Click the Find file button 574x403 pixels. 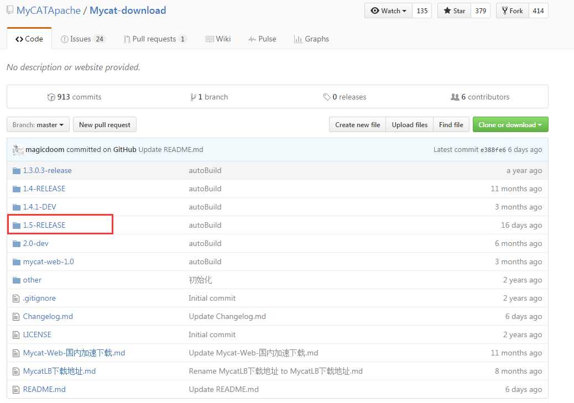pyautogui.click(x=451, y=125)
